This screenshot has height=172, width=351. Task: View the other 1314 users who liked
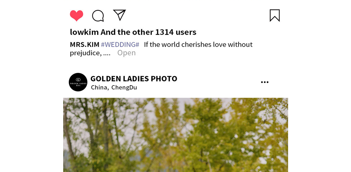pos(149,32)
